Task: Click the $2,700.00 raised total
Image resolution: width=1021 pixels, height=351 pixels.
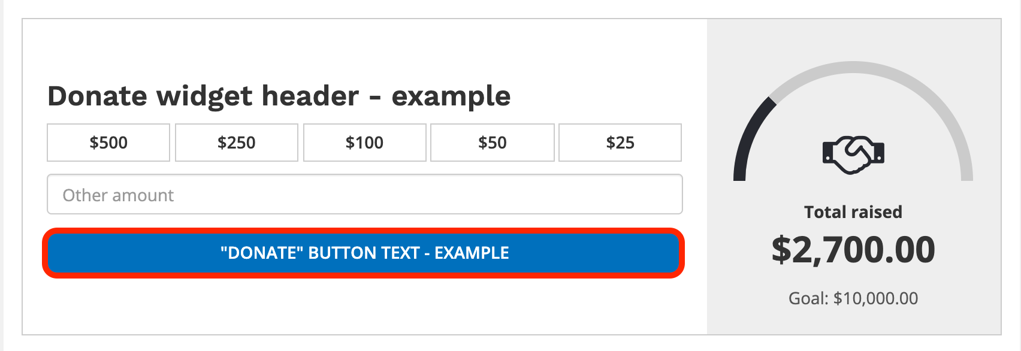Action: point(853,250)
